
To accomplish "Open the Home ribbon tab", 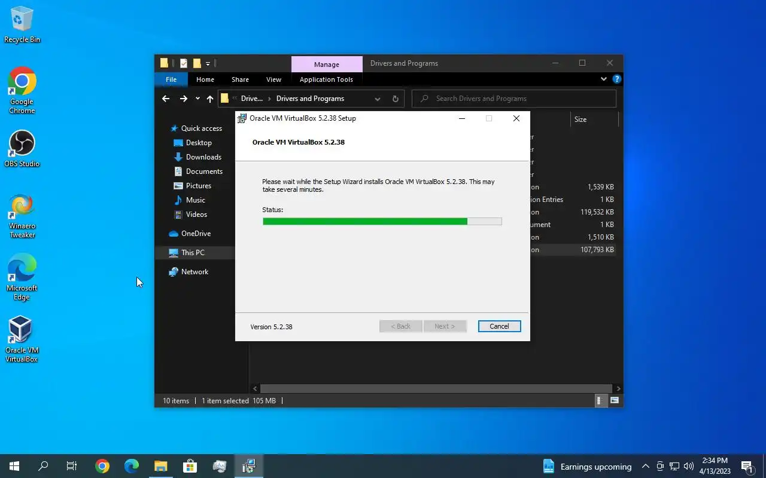I will (x=205, y=79).
